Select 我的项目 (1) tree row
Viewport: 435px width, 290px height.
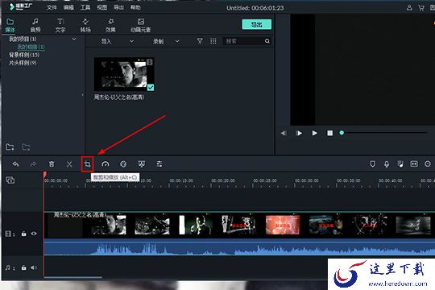(x=23, y=39)
